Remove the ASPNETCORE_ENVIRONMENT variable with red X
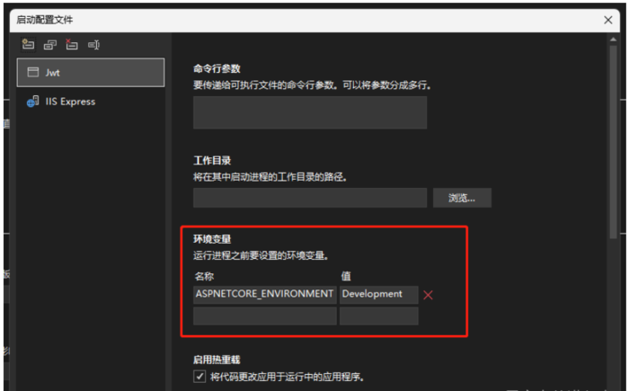Image resolution: width=629 pixels, height=391 pixels. [x=428, y=295]
